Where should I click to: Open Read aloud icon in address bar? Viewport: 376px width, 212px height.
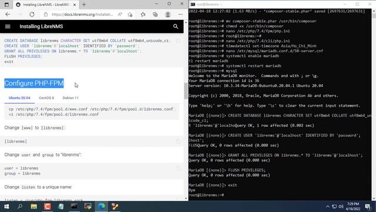120,14
